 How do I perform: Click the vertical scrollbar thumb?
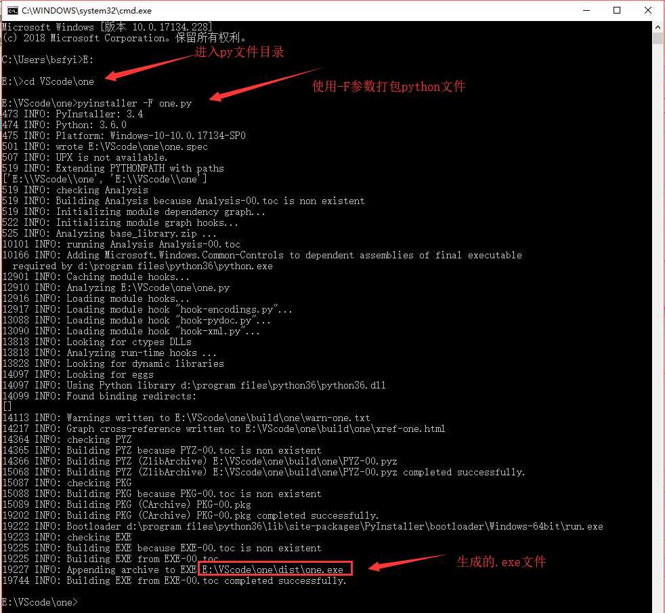click(x=658, y=39)
